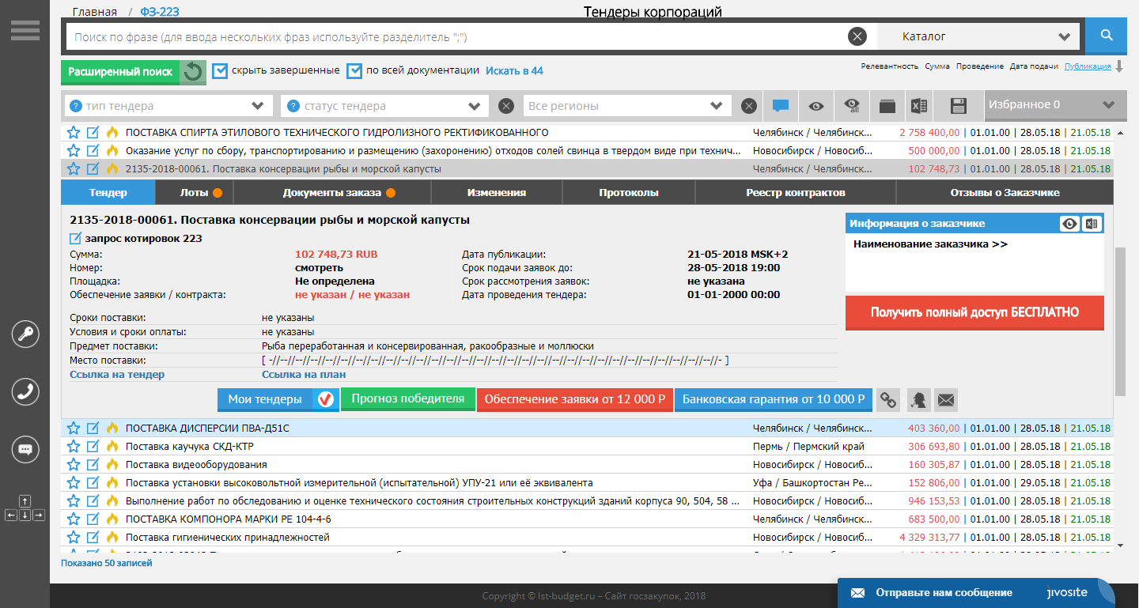Click the sort direction down arrow

pos(1119,66)
